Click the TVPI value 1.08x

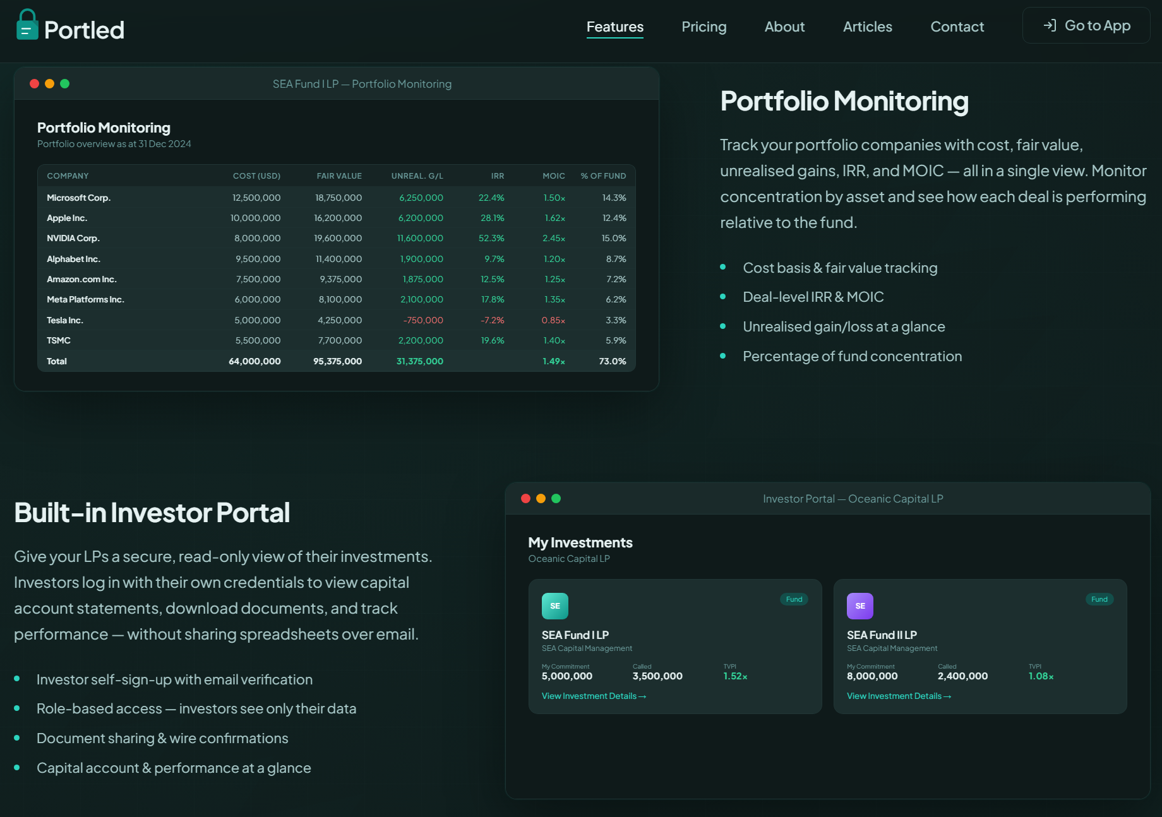(x=1041, y=676)
